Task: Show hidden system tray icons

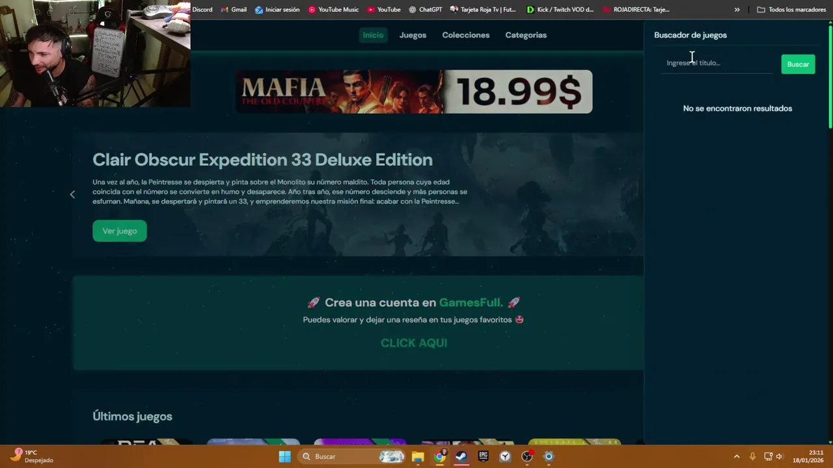Action: click(x=737, y=456)
